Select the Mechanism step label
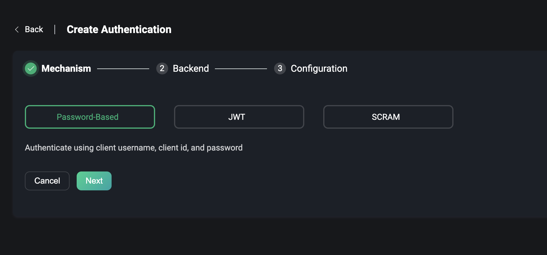Screen dimensions: 547x255 [66, 68]
